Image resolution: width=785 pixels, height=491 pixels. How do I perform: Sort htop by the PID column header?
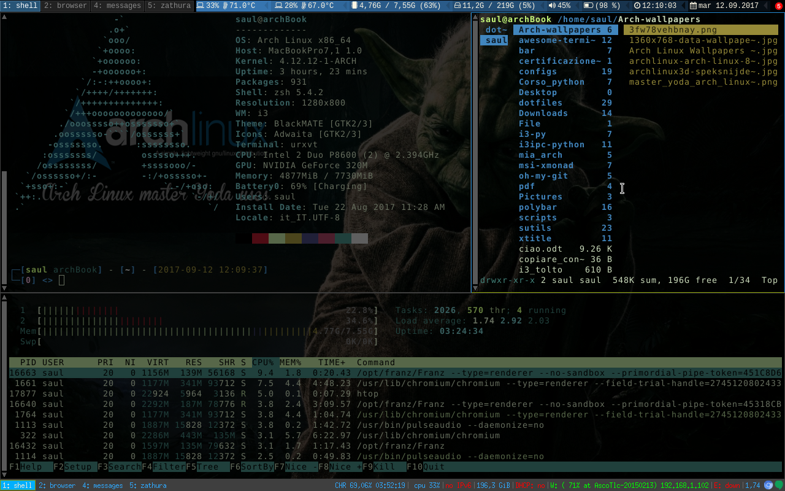[28, 362]
